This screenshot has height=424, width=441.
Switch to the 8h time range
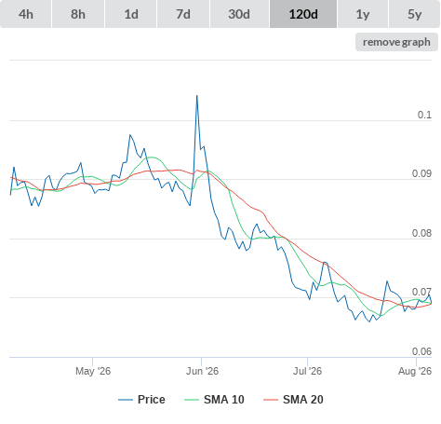[x=78, y=14]
